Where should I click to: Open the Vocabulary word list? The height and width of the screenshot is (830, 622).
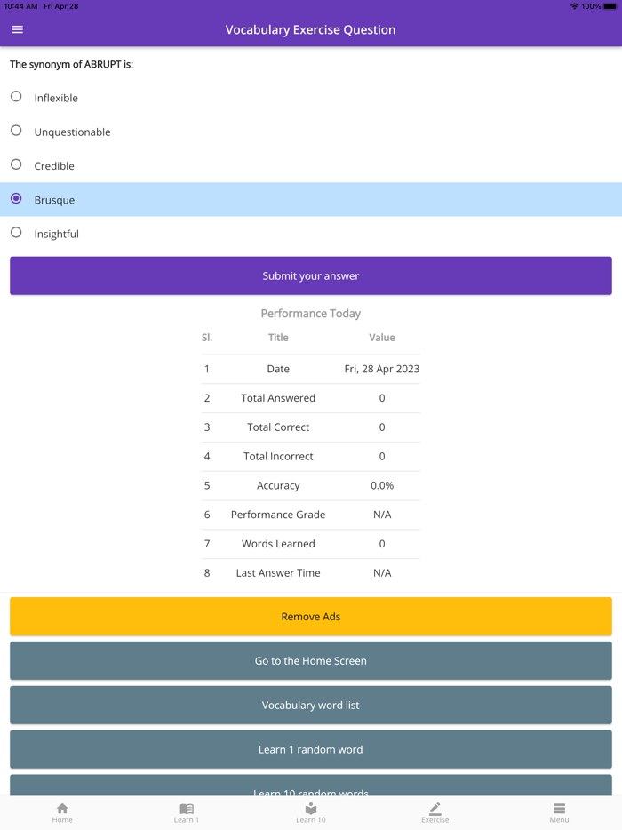[x=310, y=705]
